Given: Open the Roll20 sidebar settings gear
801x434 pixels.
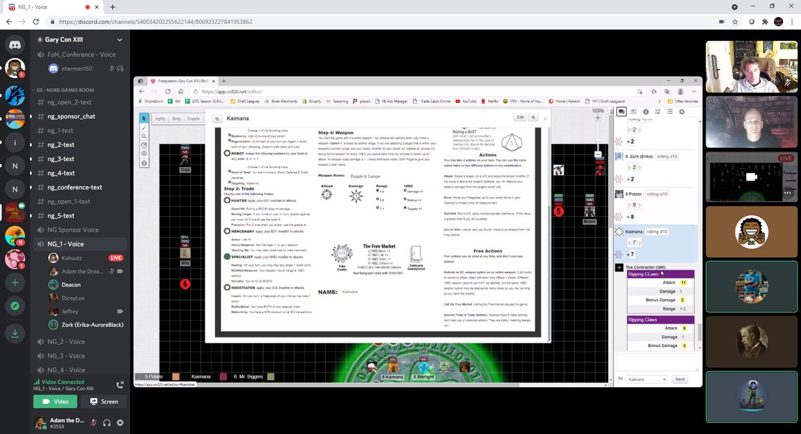Looking at the screenshot, I should point(682,112).
